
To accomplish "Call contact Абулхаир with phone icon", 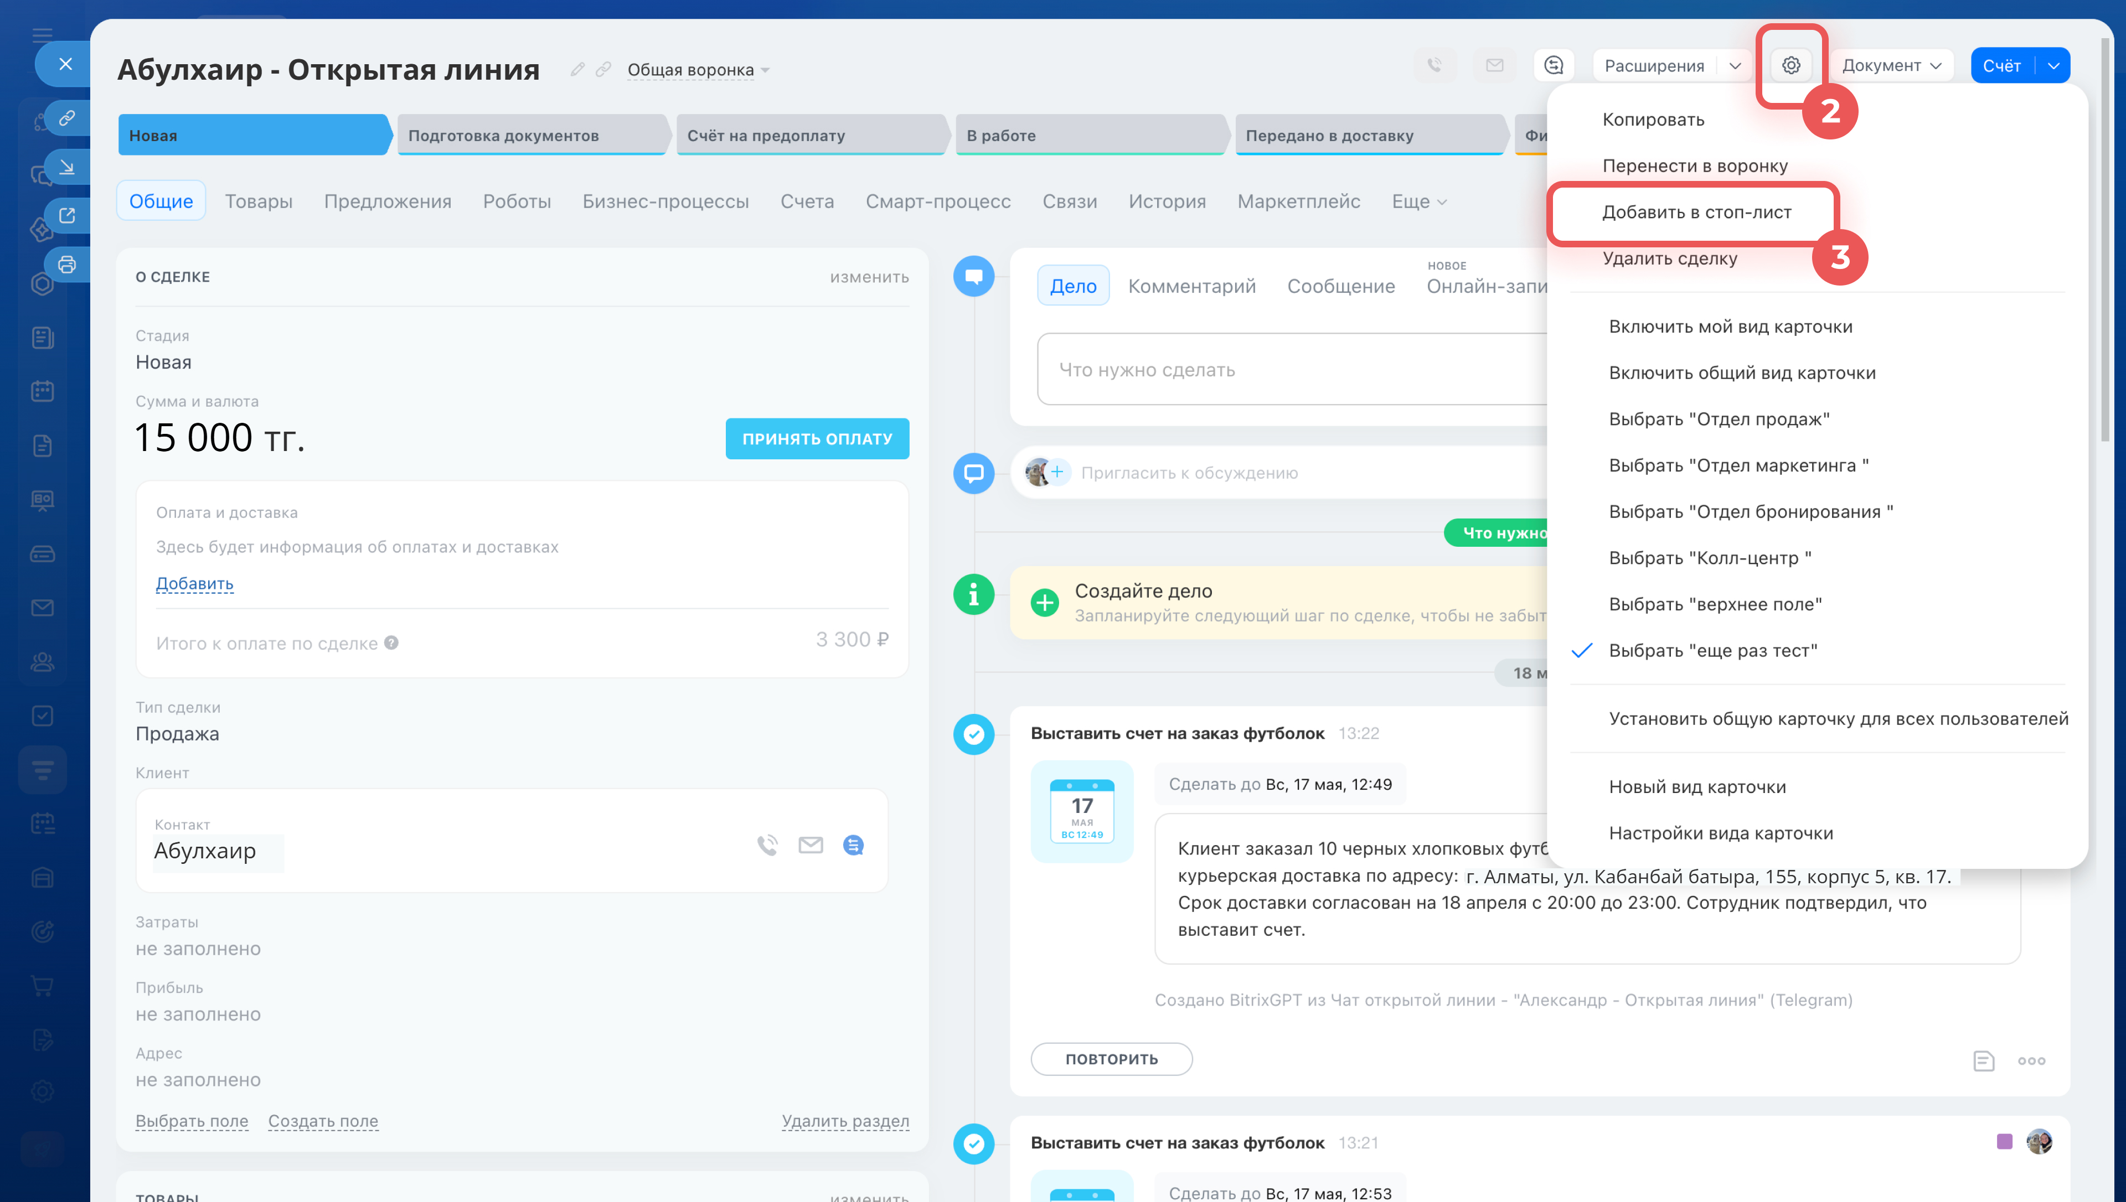I will point(768,844).
